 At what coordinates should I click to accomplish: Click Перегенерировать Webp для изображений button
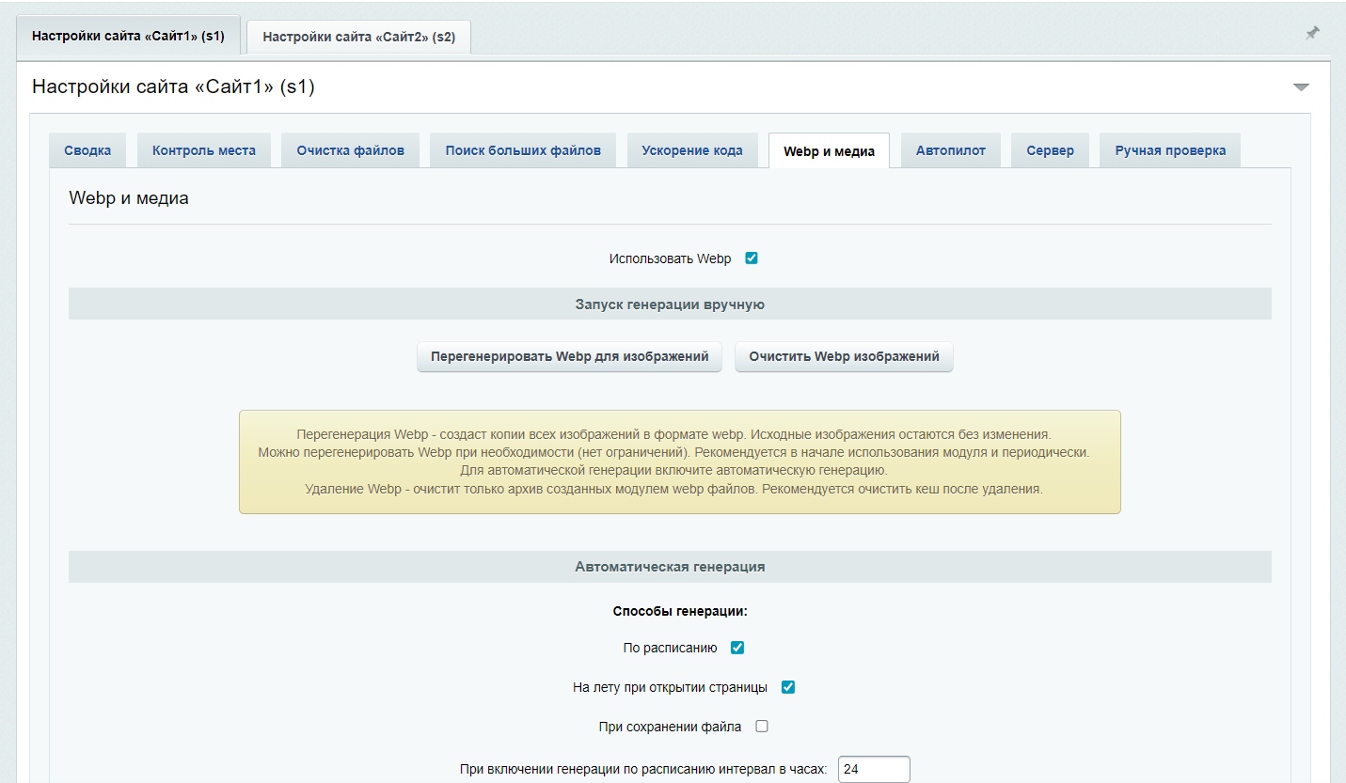[x=569, y=357]
